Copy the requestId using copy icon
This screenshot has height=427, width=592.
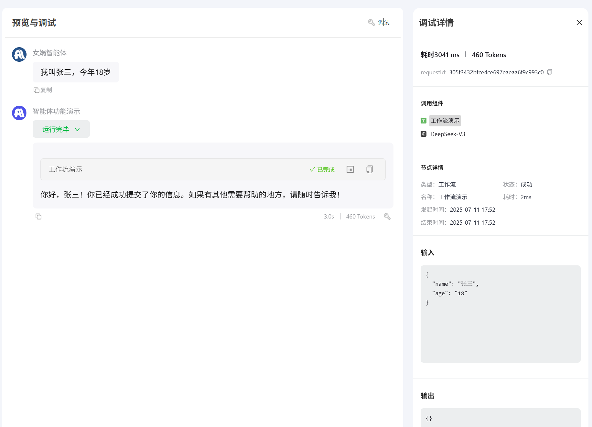pos(550,72)
